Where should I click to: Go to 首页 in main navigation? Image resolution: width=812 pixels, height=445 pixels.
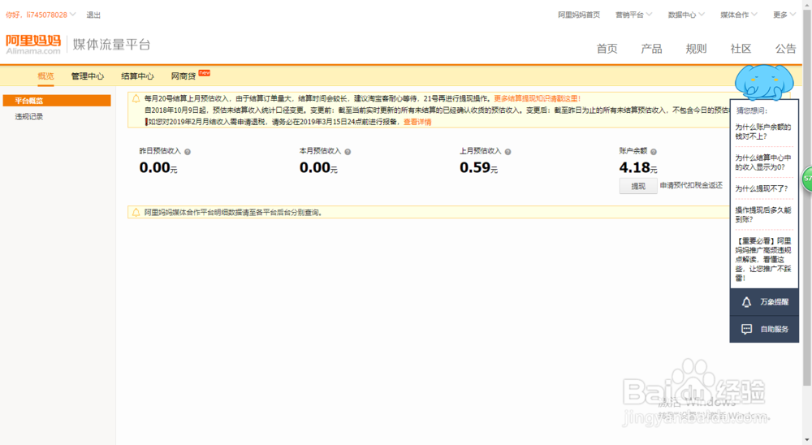coord(607,49)
